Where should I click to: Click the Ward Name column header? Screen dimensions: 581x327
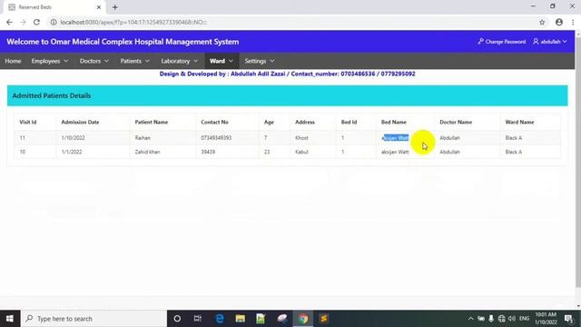coord(519,122)
